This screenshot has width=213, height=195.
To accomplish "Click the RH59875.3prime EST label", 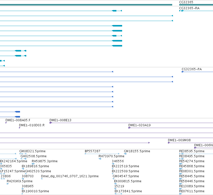I will tap(45, 161).
